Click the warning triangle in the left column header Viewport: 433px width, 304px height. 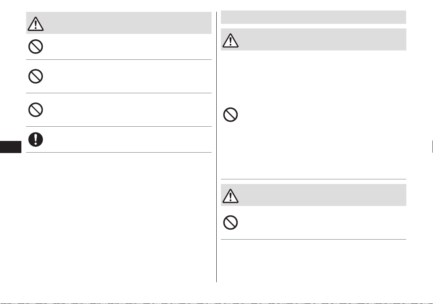tap(36, 24)
